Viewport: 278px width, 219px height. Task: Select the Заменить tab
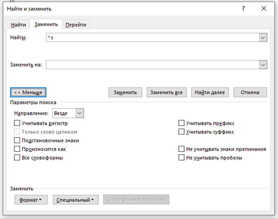[x=46, y=24]
